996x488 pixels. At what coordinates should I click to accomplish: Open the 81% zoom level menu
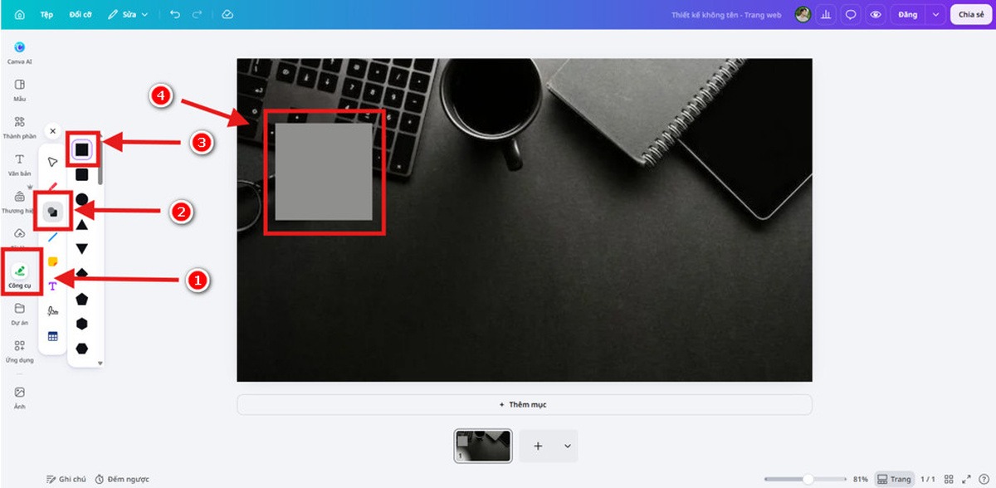(x=860, y=479)
